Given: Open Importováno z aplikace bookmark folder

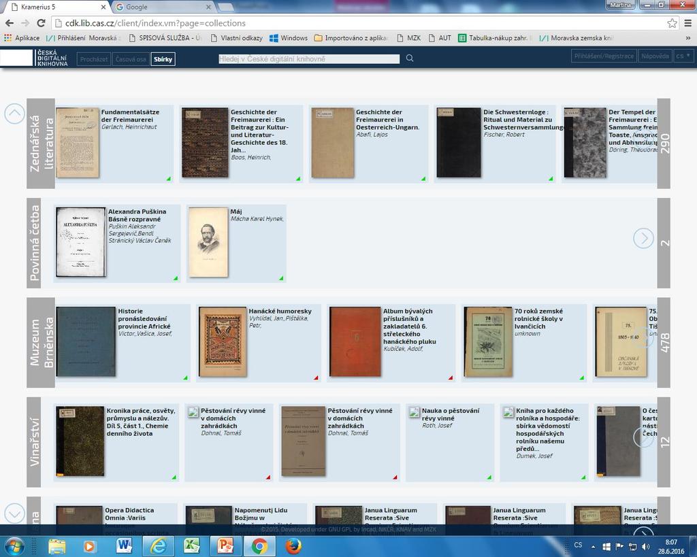Looking at the screenshot, I should click(351, 38).
